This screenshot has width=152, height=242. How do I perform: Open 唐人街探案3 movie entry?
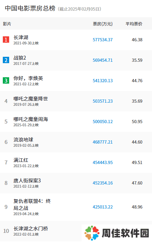click(27, 181)
